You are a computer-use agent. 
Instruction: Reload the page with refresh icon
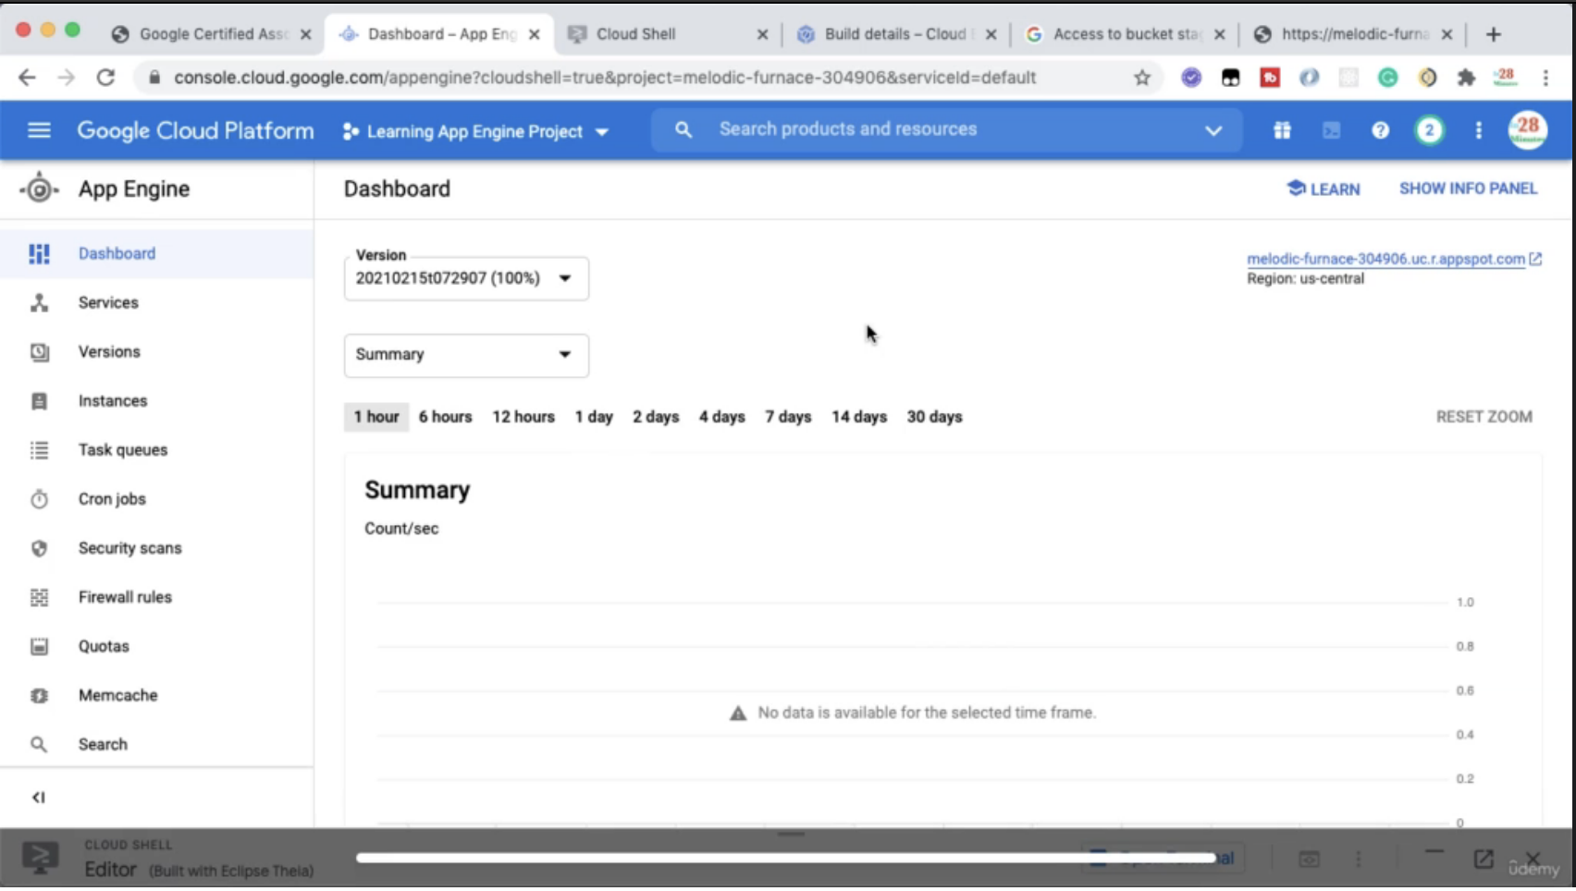[105, 78]
